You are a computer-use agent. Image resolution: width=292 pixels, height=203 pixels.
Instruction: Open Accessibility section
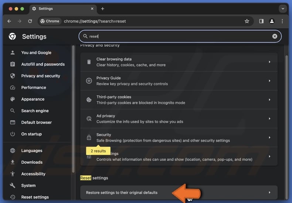(33, 174)
